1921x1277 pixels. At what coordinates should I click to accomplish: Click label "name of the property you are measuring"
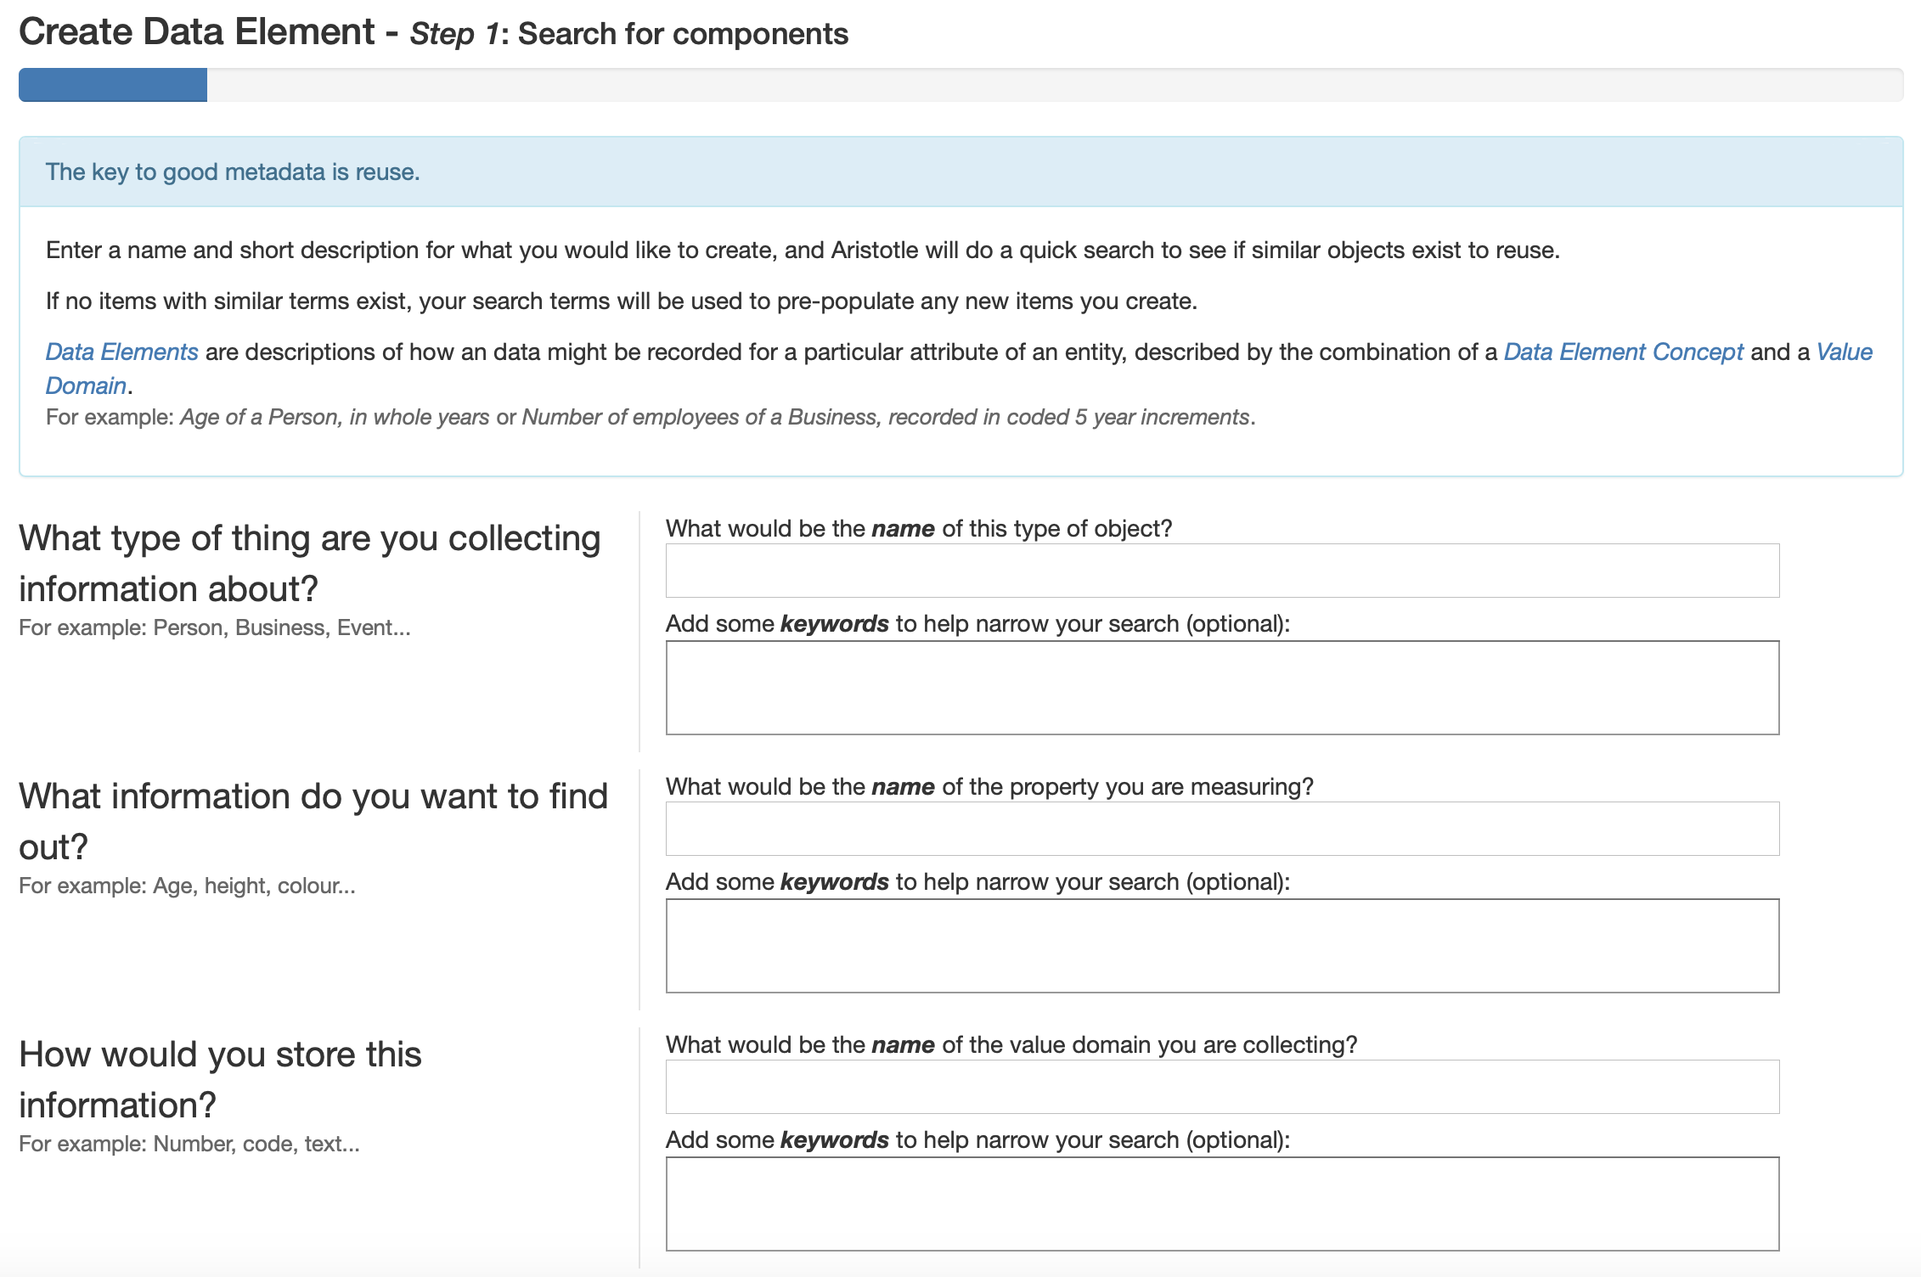(989, 787)
